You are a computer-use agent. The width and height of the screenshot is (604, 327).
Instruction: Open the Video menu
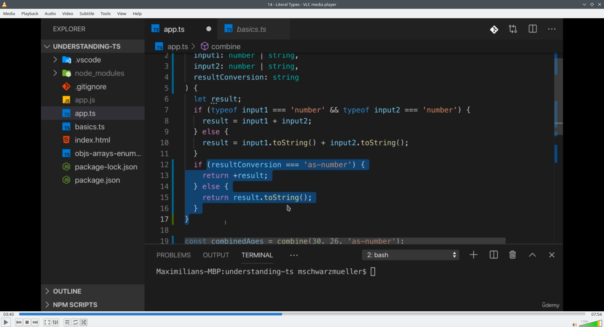tap(68, 14)
